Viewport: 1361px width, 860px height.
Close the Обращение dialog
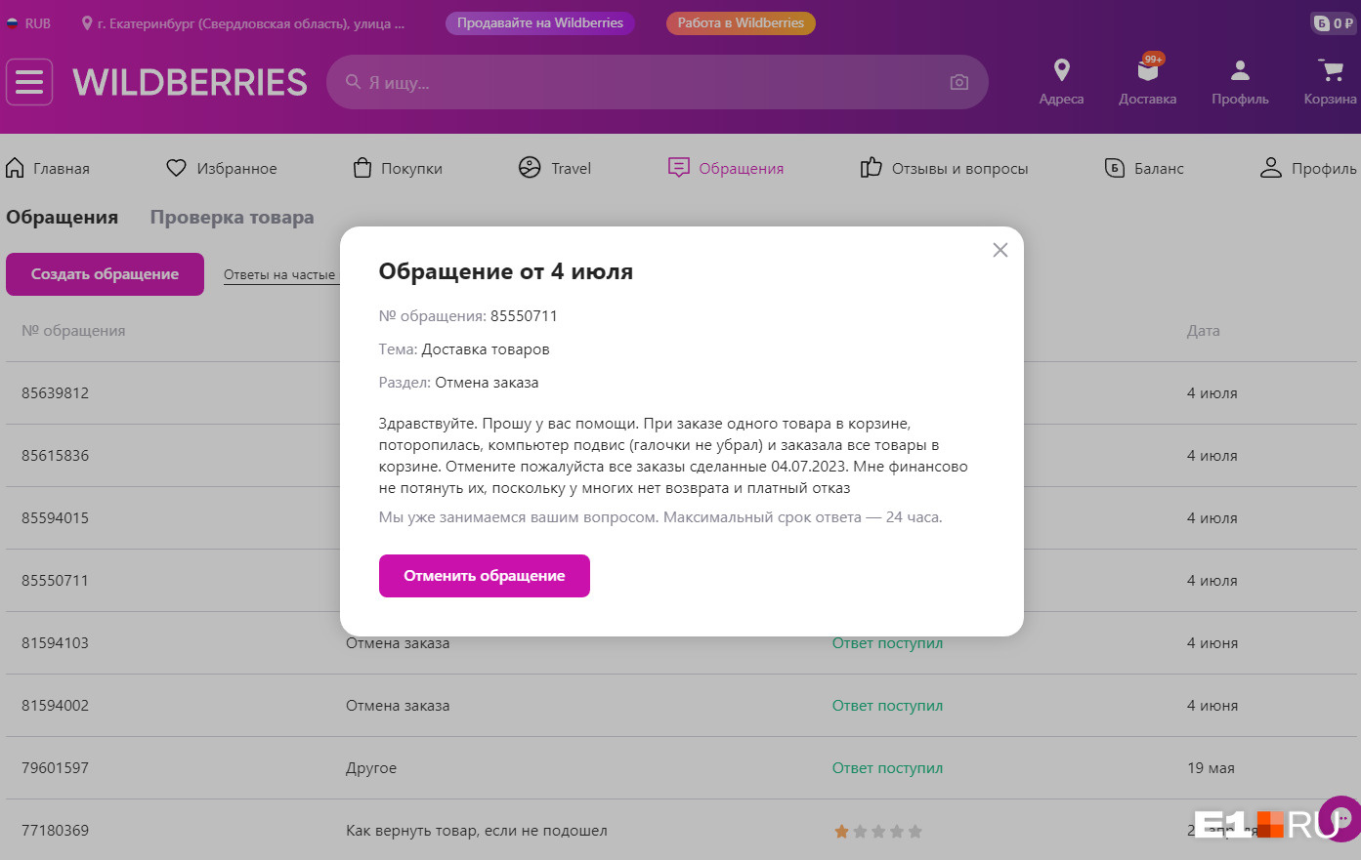(x=999, y=250)
